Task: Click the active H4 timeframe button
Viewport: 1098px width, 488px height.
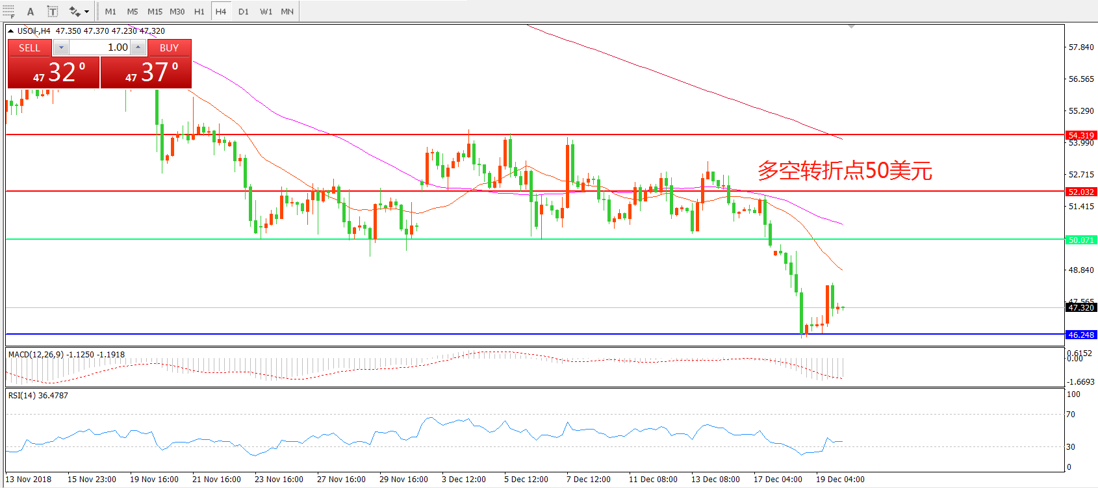Action: coord(221,12)
